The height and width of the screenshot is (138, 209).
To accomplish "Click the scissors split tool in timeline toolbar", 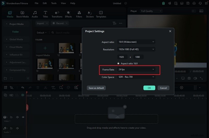I will coord(45,87).
